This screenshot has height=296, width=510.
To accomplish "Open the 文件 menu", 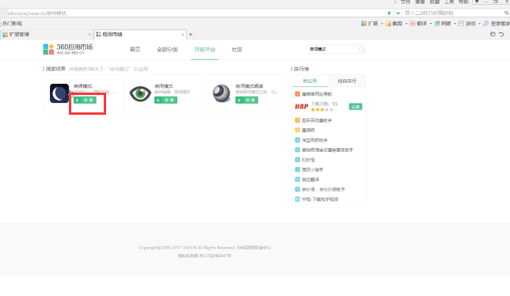I will pyautogui.click(x=405, y=2).
